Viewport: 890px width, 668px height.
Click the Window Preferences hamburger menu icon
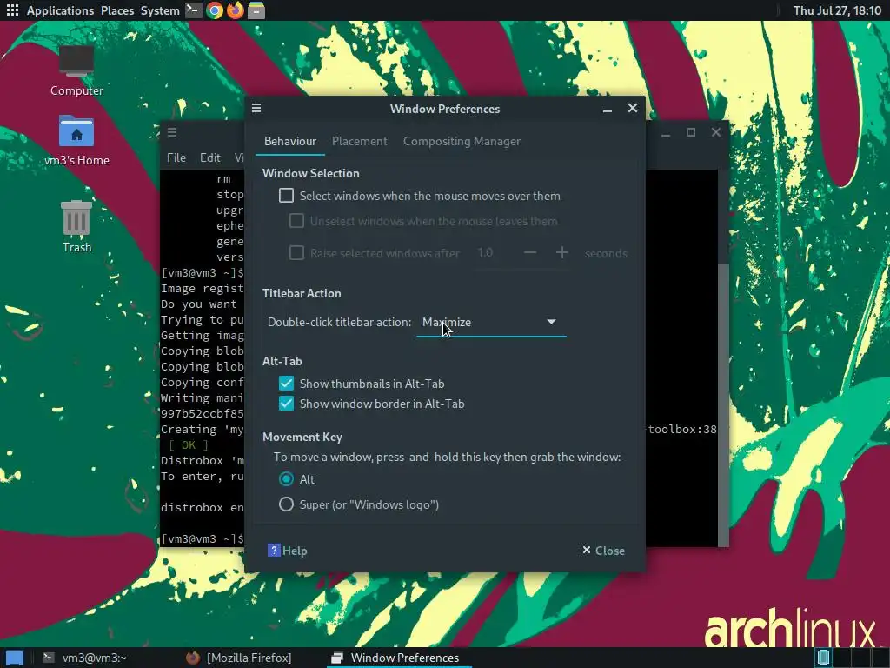click(256, 108)
